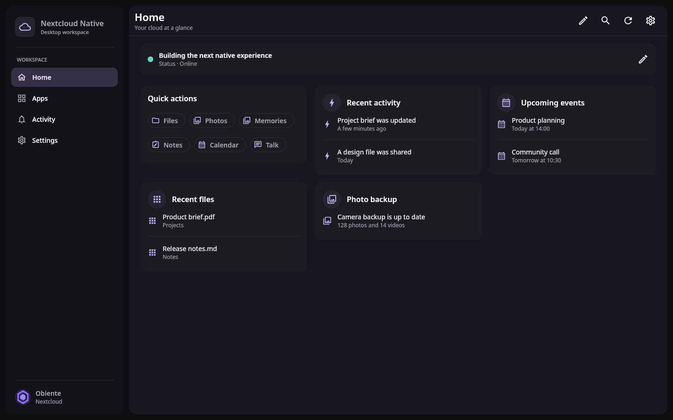Click the grid icon beside Recent files heading

pyautogui.click(x=157, y=199)
